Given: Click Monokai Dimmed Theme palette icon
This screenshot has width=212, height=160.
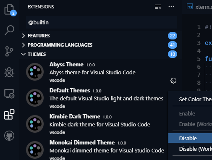Looking at the screenshot, I should (x=35, y=150).
